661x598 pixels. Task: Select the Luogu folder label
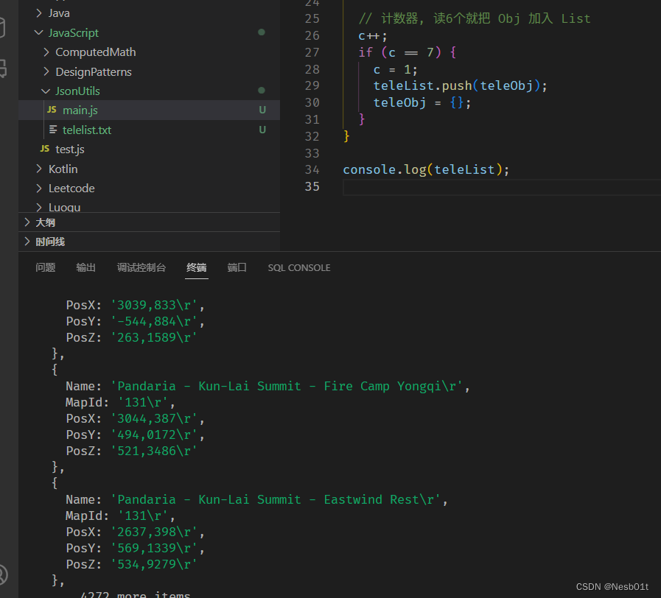[65, 208]
